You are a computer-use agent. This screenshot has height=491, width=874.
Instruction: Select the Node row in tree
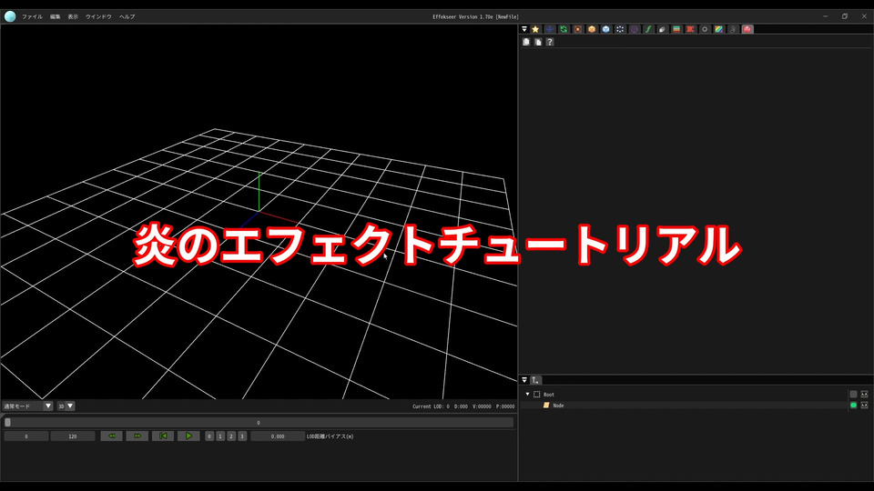click(684, 406)
